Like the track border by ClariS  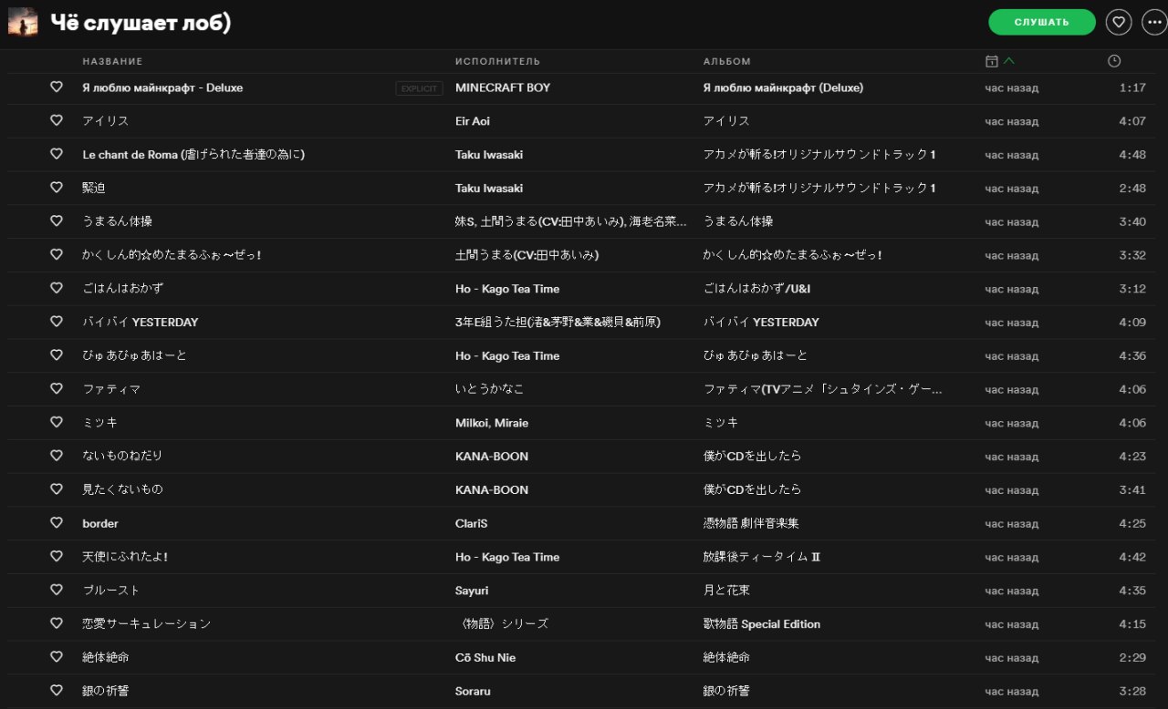click(57, 523)
